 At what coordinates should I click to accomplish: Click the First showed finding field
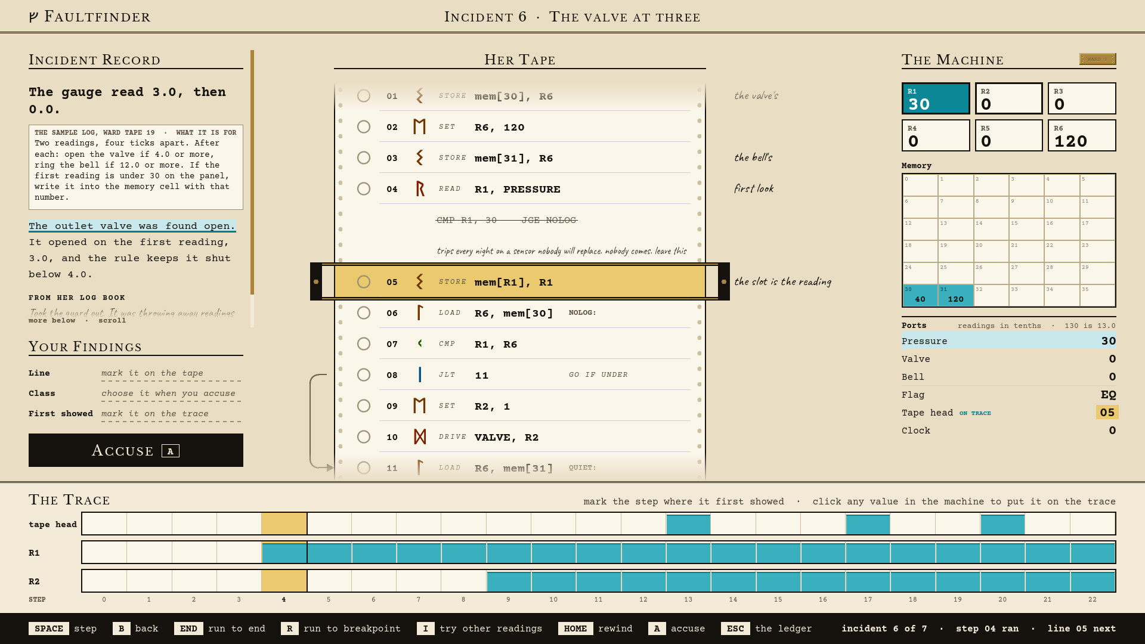click(x=171, y=414)
